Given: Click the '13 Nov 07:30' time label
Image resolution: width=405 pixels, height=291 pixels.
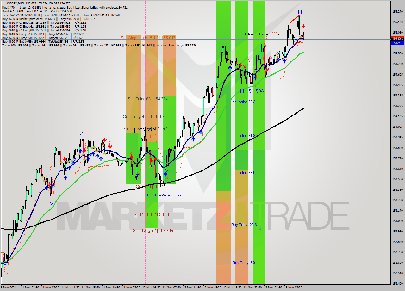Looking at the screenshot, I should [293, 288].
